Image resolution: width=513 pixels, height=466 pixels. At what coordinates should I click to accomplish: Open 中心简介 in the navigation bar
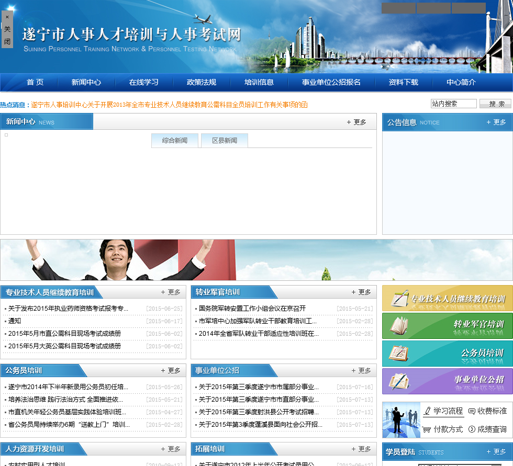click(x=461, y=82)
